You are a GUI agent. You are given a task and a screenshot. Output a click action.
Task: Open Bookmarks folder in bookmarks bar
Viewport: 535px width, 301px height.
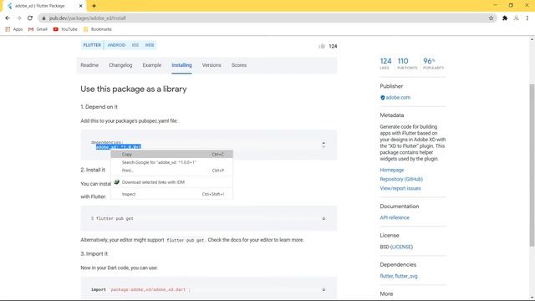pos(98,29)
